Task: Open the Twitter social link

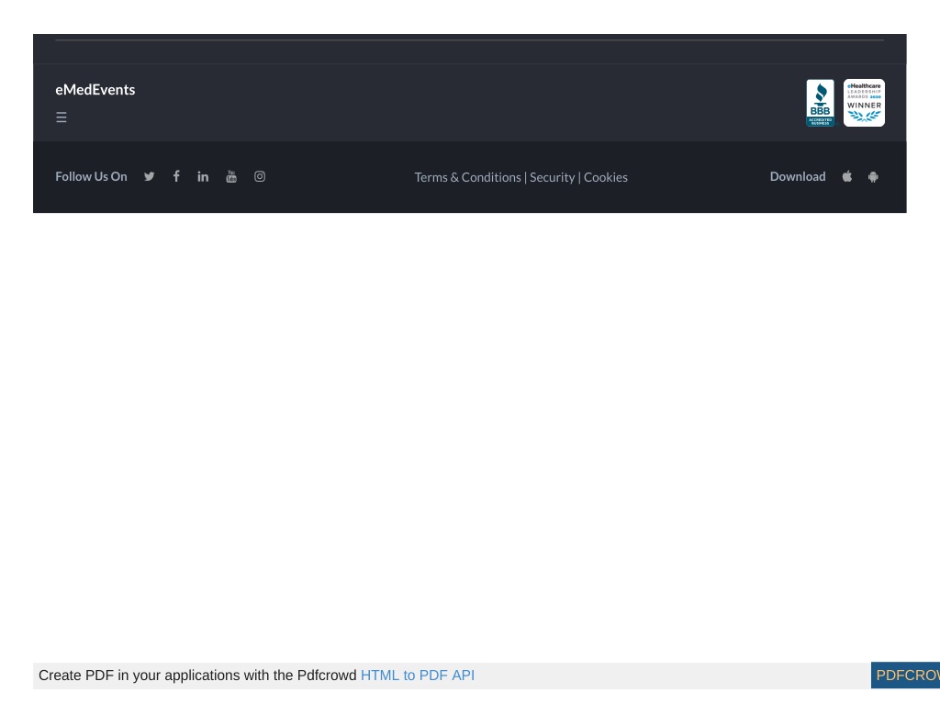Action: point(150,176)
